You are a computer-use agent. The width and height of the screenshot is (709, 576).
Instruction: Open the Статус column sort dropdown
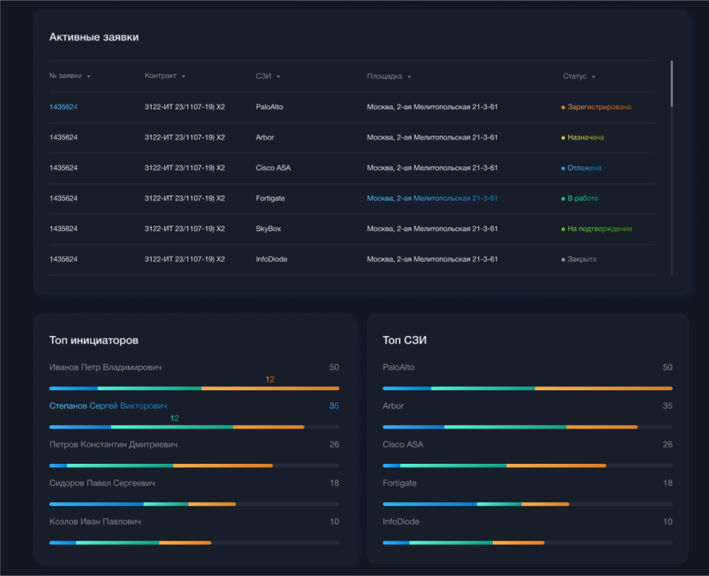click(x=593, y=77)
